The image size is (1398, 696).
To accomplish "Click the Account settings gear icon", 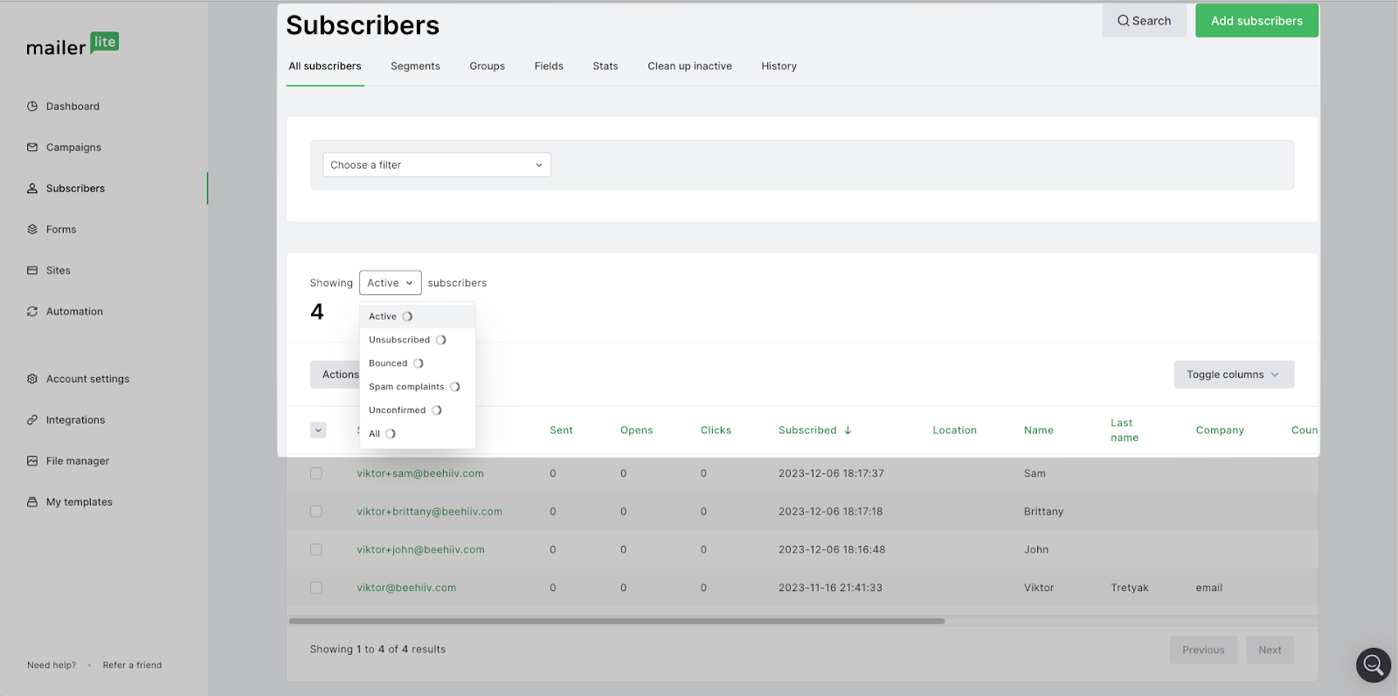I will click(32, 379).
